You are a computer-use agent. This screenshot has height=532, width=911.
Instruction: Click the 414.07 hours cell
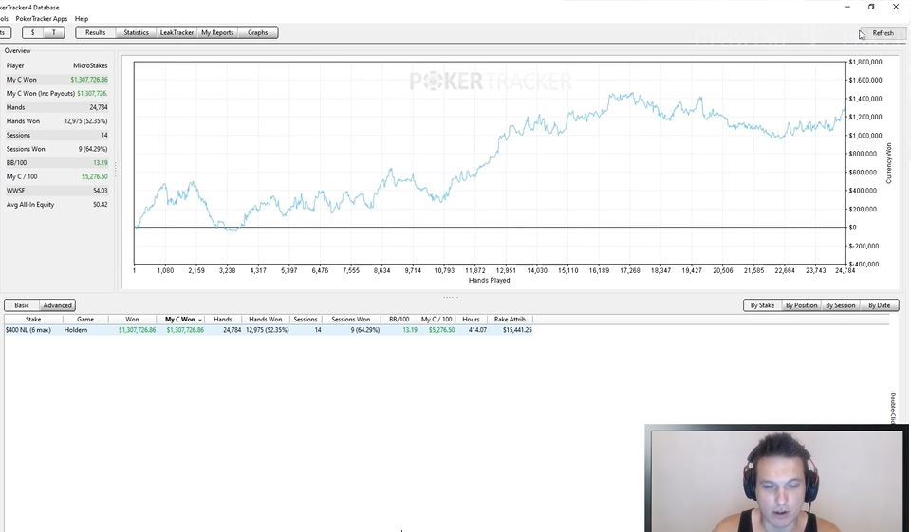(477, 330)
